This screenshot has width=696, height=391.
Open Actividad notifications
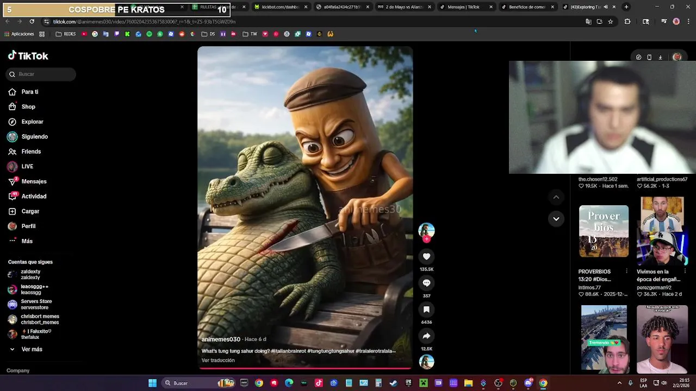pos(27,197)
